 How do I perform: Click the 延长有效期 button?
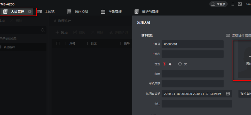pos(245,94)
